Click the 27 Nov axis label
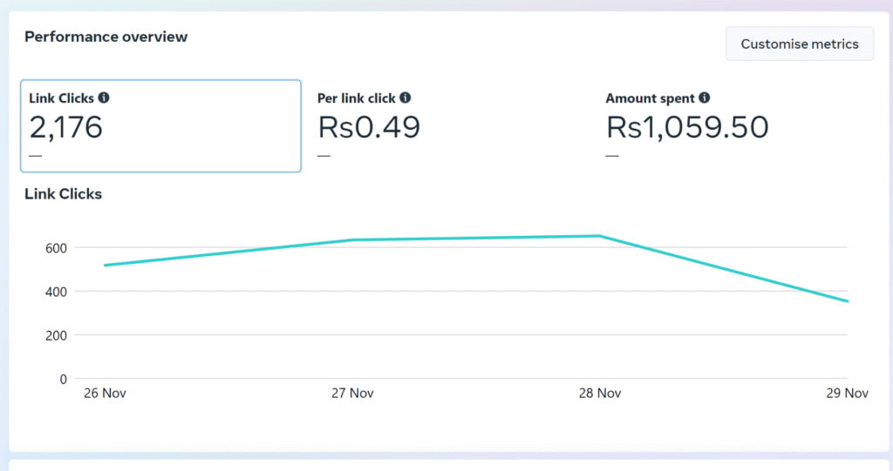 coord(352,394)
